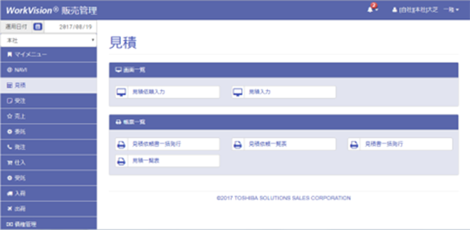Click the truck icon for 入荷

9,194
